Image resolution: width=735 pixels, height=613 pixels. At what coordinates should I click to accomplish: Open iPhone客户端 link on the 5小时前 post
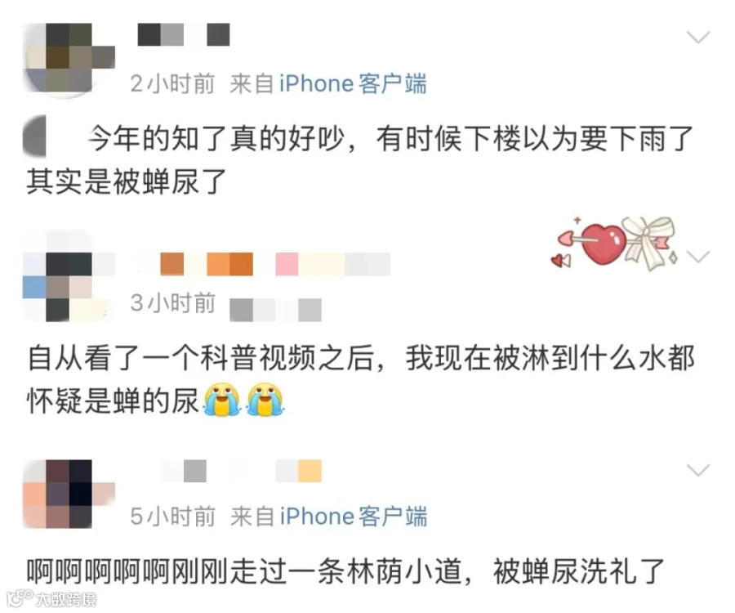354,517
